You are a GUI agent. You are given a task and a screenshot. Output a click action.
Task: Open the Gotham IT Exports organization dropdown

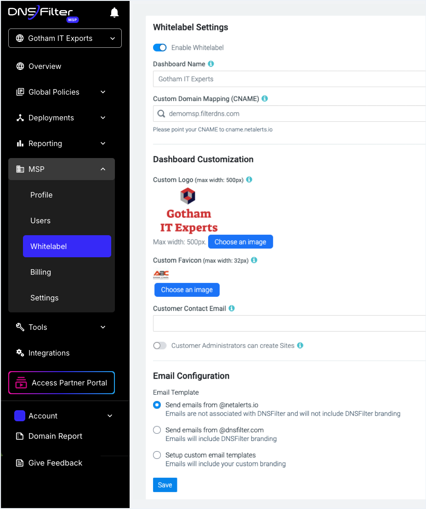(x=65, y=38)
